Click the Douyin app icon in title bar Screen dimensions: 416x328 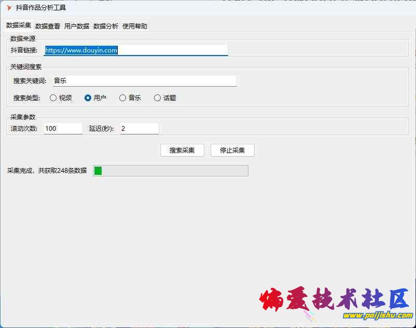tap(9, 8)
